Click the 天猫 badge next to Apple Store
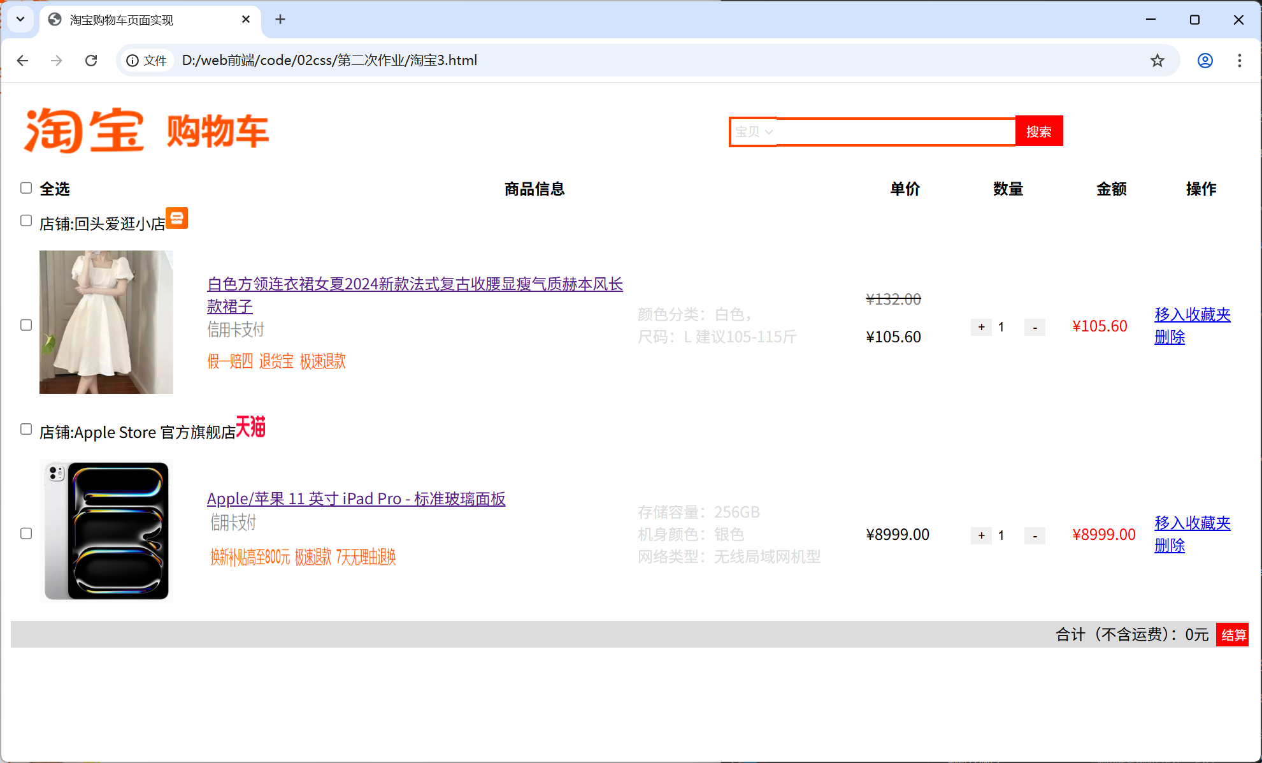Screen dimensions: 1262x763 pyautogui.click(x=251, y=426)
